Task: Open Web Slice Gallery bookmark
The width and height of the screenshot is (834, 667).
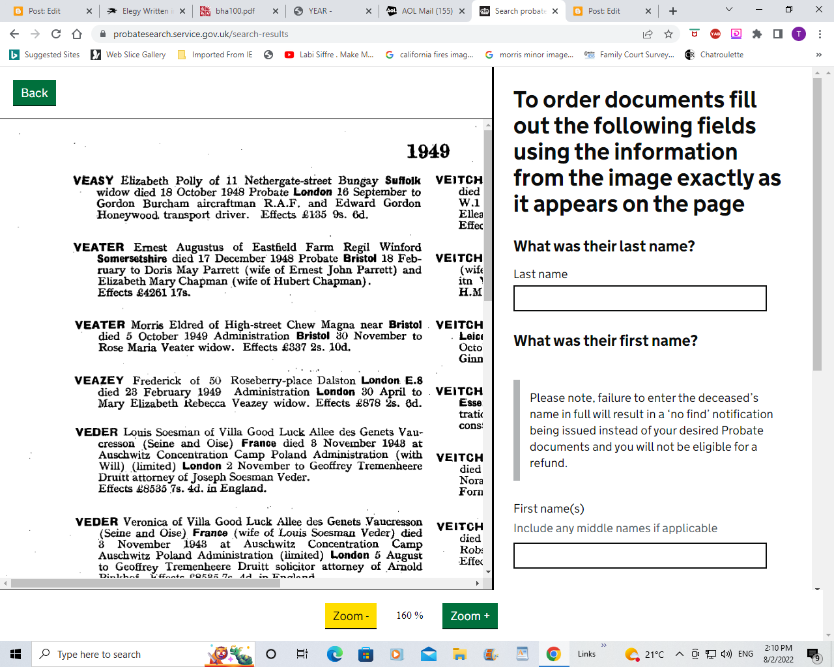Action: point(128,55)
